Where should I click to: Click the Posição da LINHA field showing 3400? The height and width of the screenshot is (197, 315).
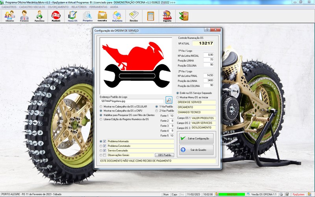[x=209, y=80]
